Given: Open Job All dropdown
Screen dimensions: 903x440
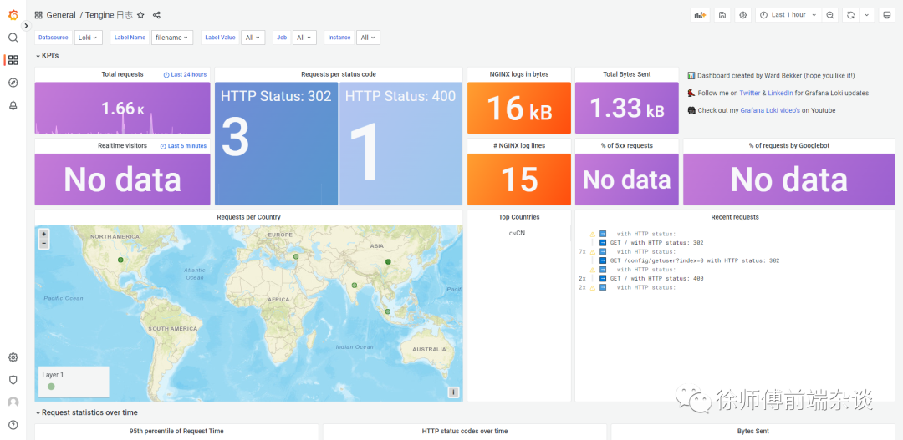Looking at the screenshot, I should click(x=304, y=38).
